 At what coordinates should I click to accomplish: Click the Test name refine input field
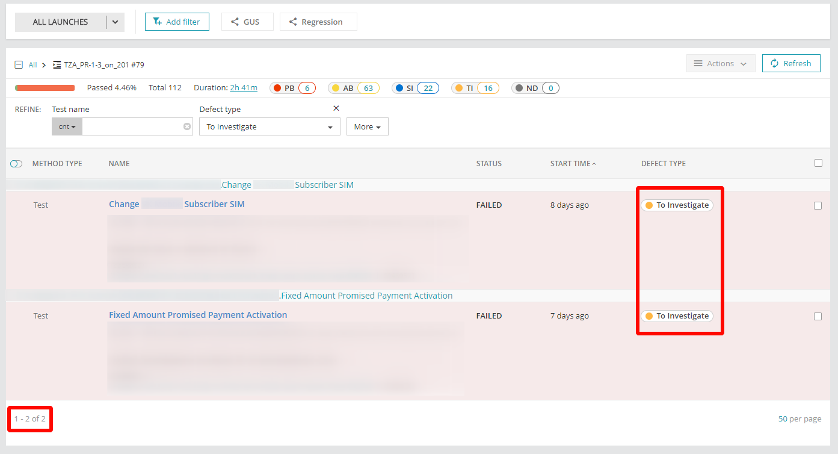tap(132, 126)
